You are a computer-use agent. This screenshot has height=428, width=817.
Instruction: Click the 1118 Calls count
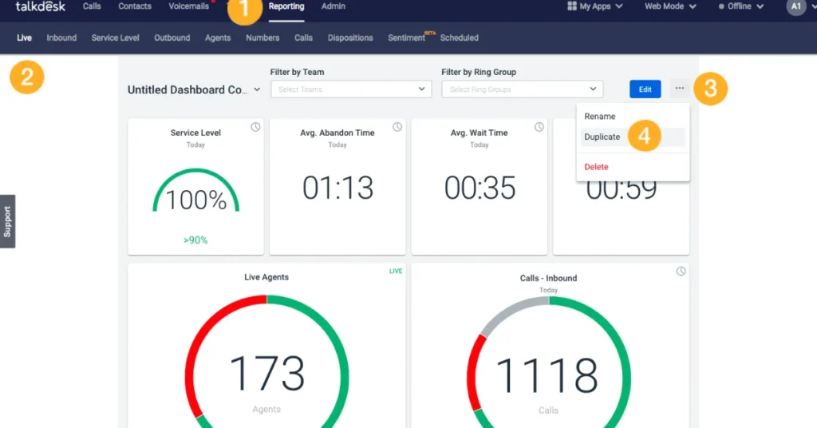[x=547, y=375]
